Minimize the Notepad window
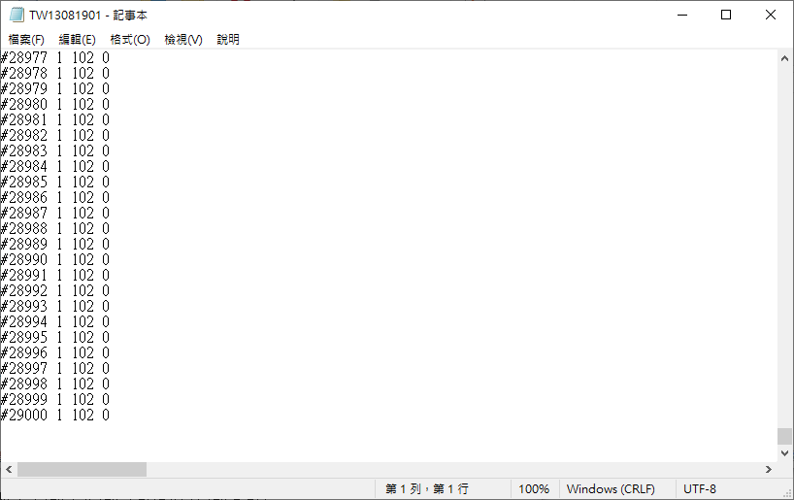Screen dimensions: 794x500 point(682,15)
